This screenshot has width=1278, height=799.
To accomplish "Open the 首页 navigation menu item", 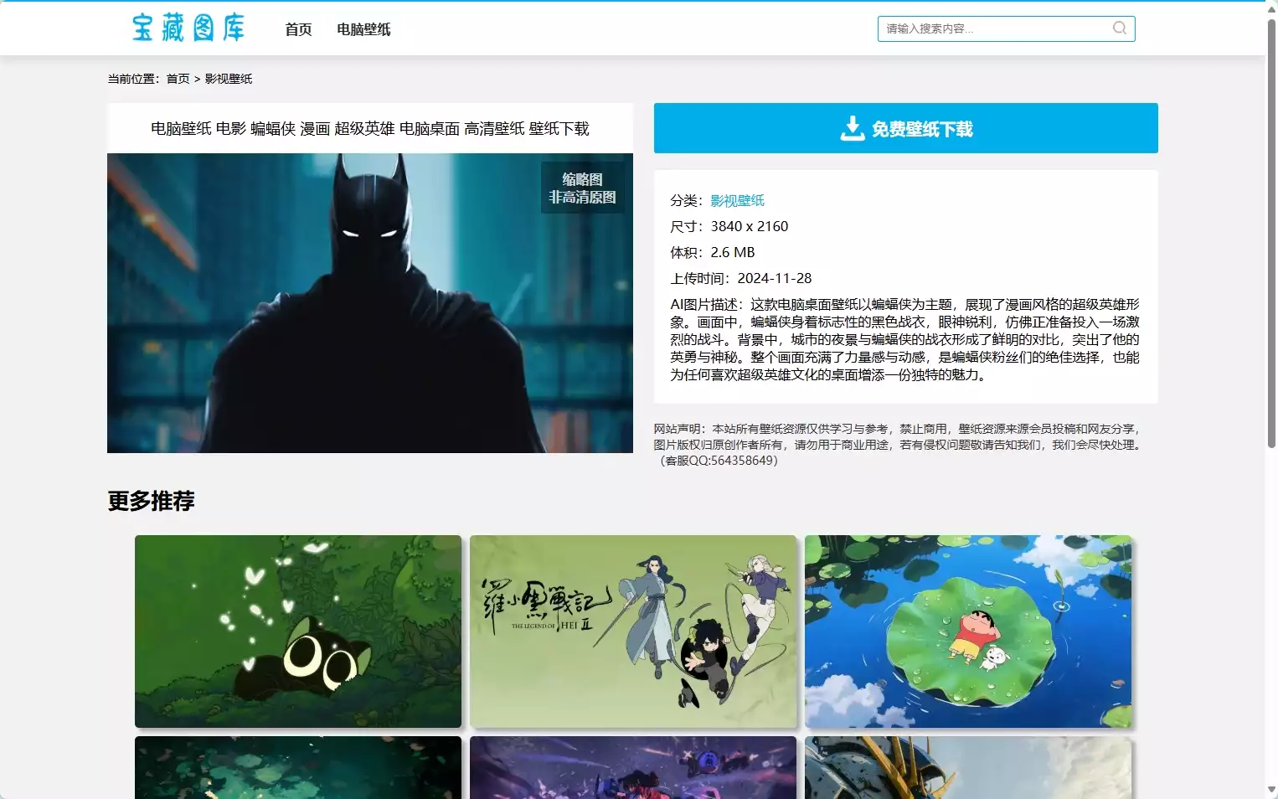I will (298, 29).
